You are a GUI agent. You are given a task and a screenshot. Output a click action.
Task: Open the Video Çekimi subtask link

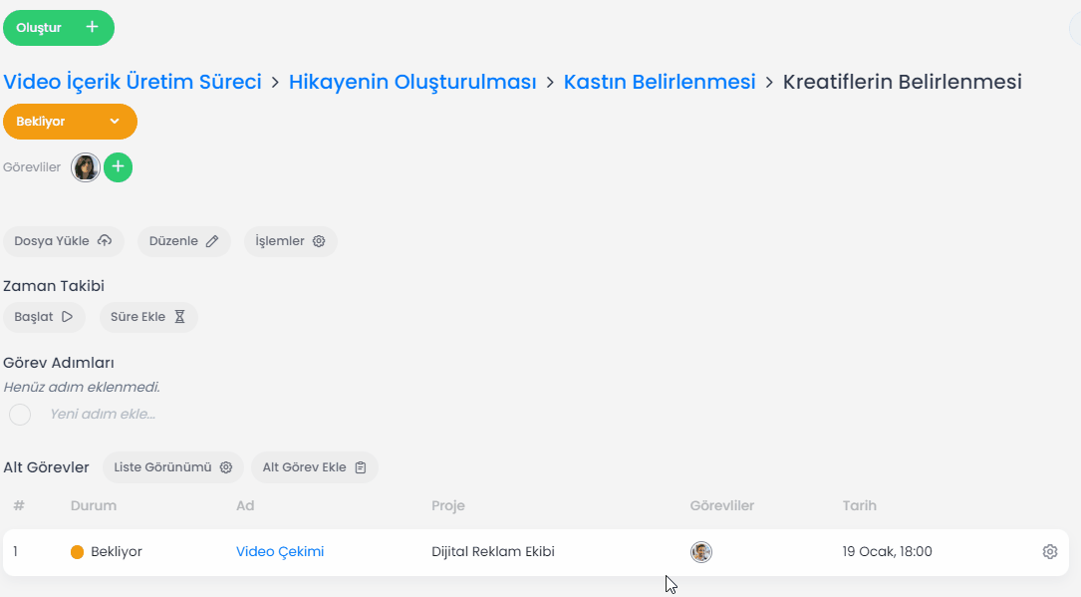280,552
